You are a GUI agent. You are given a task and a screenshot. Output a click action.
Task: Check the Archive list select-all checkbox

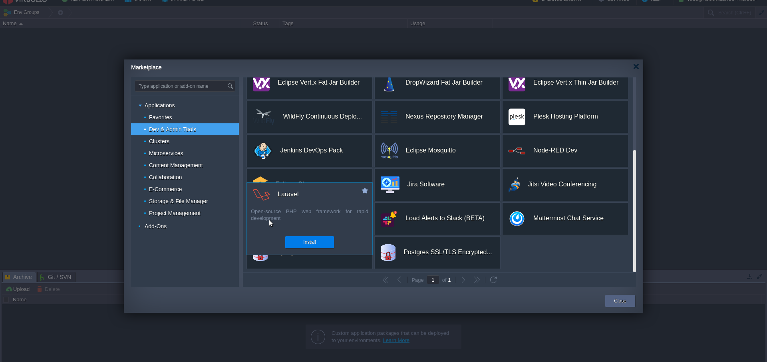click(x=6, y=300)
